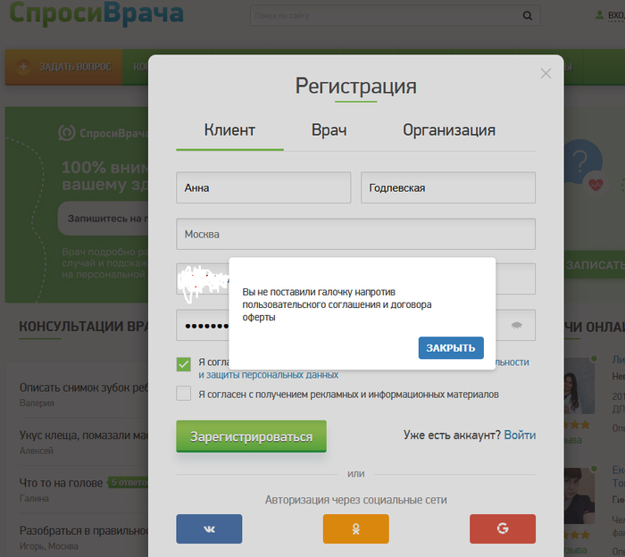Open the Войти login link
625x557 pixels.
[x=520, y=435]
